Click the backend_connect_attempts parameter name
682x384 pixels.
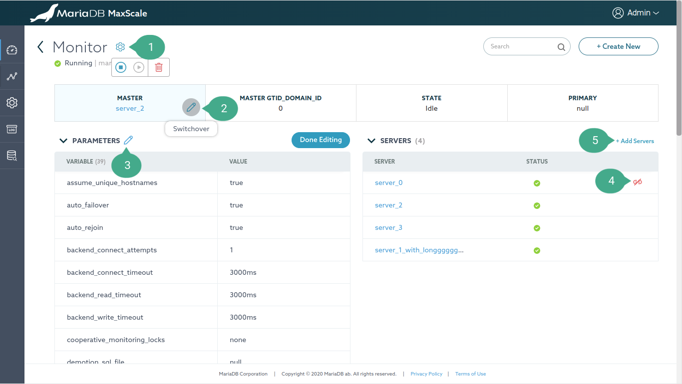(112, 250)
